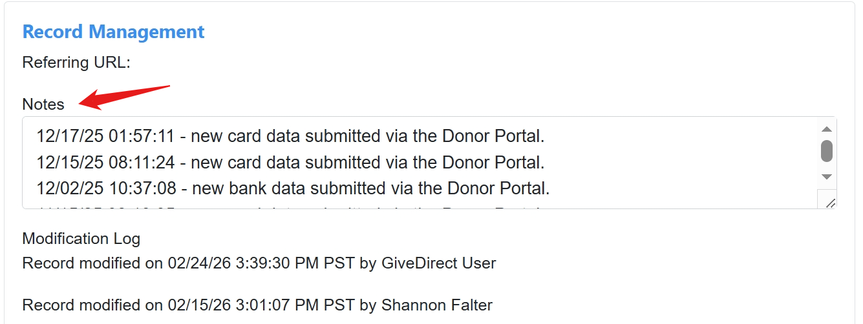Screen dimensions: 863x324
Task: Click the Notes scrollbar thumb
Action: click(826, 150)
